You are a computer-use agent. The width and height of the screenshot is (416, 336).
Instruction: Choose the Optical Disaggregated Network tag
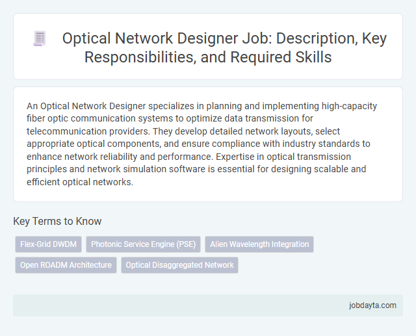tap(179, 265)
